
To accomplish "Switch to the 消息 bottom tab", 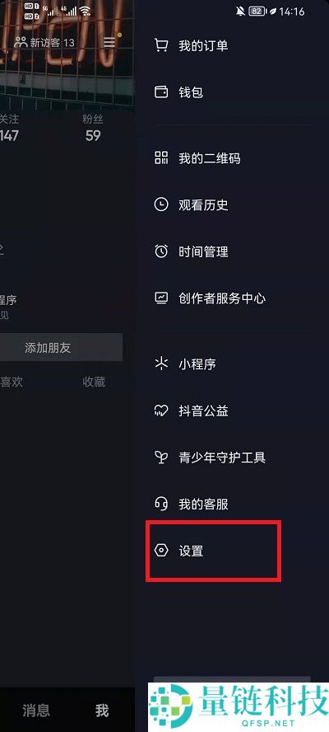I will (x=36, y=711).
